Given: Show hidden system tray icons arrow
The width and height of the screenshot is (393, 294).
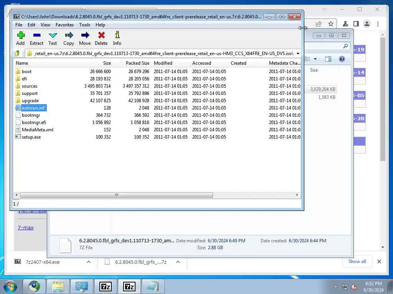Looking at the screenshot, I should pos(335,287).
